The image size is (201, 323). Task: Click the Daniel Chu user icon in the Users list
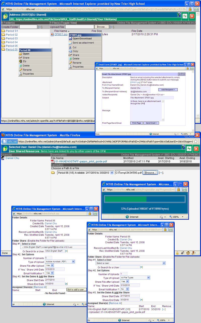pyautogui.click(x=3, y=158)
